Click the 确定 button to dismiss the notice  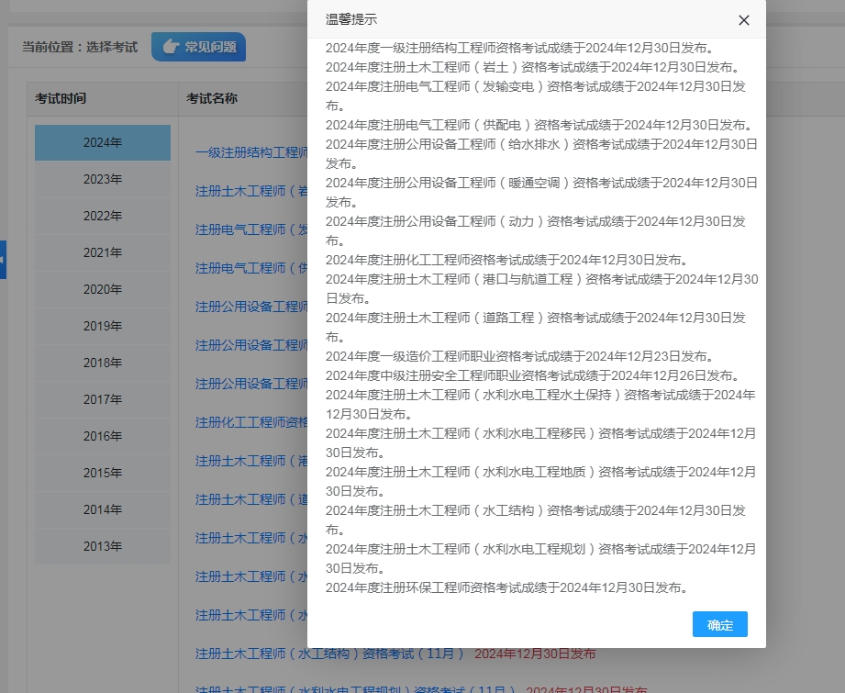click(719, 624)
